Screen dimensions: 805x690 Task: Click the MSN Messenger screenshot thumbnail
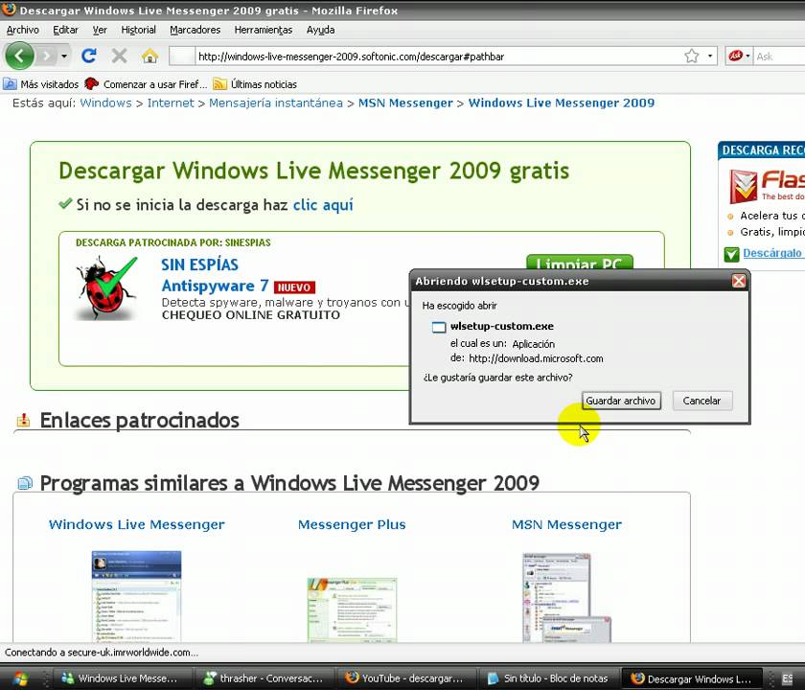point(566,598)
